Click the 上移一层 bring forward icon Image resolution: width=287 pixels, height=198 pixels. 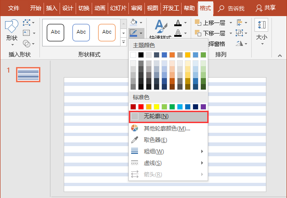(x=198, y=23)
